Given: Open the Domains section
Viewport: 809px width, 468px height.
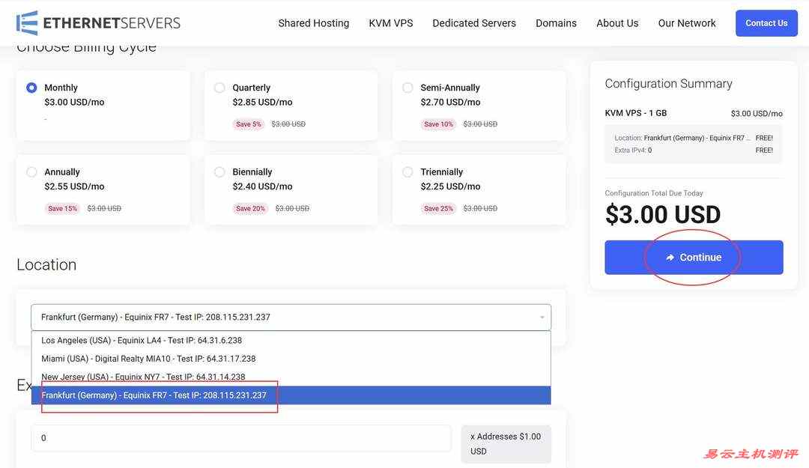Looking at the screenshot, I should tap(556, 22).
